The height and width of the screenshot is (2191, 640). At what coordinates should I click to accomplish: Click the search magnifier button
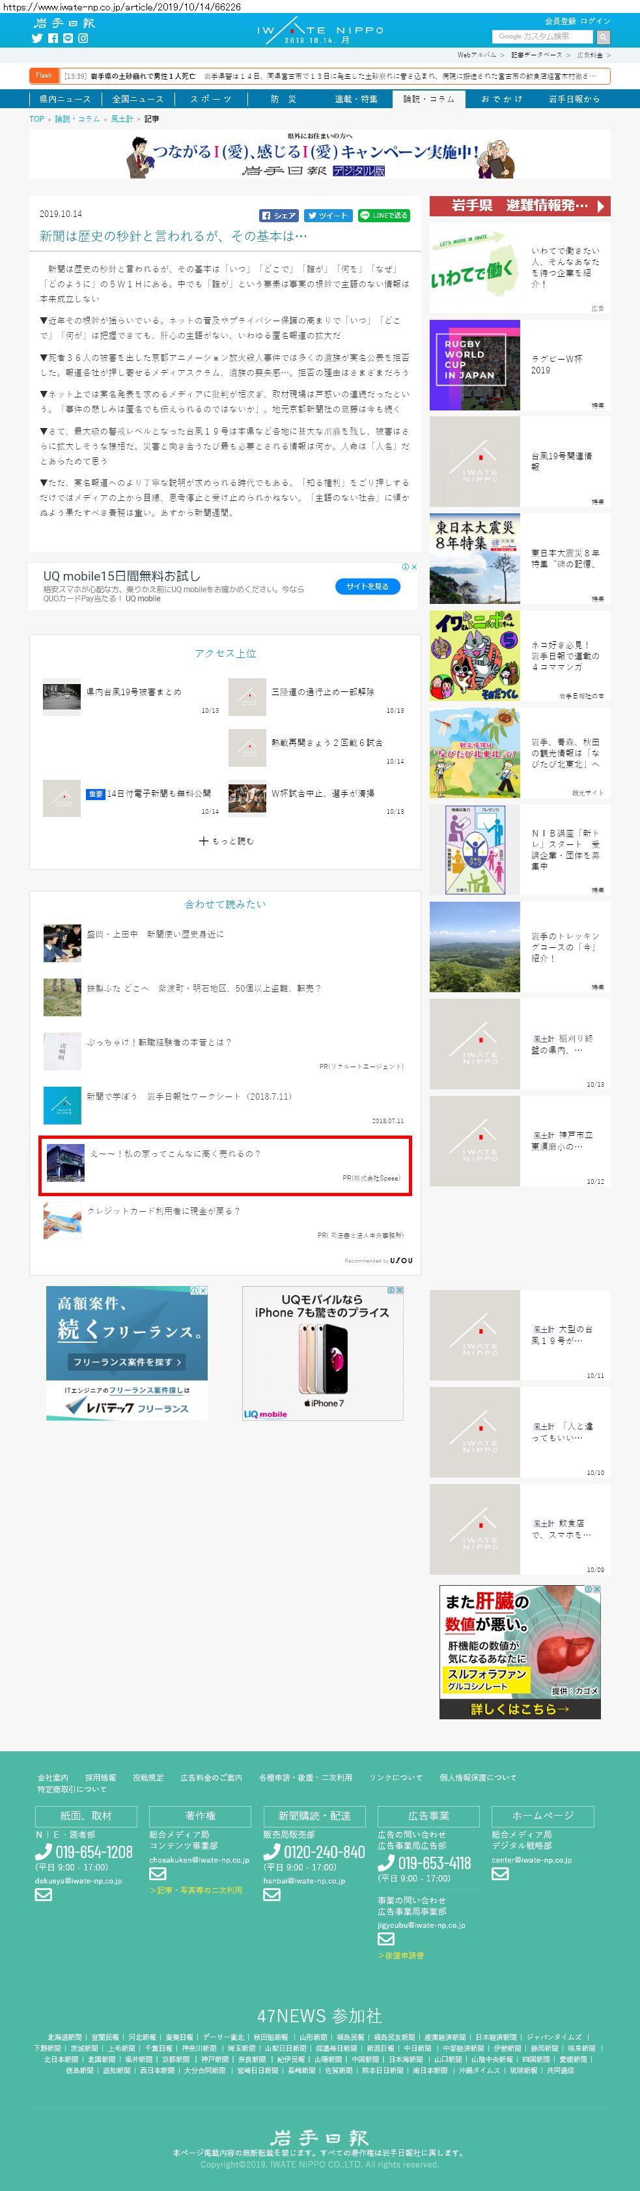604,36
